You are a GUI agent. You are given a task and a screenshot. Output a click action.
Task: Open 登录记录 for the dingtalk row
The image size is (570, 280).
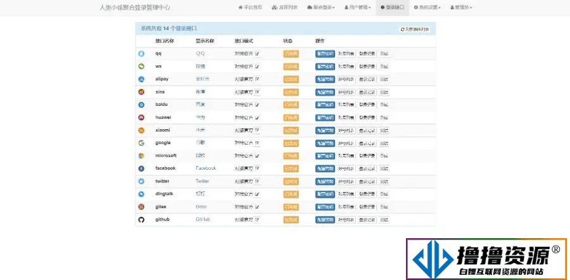367,194
